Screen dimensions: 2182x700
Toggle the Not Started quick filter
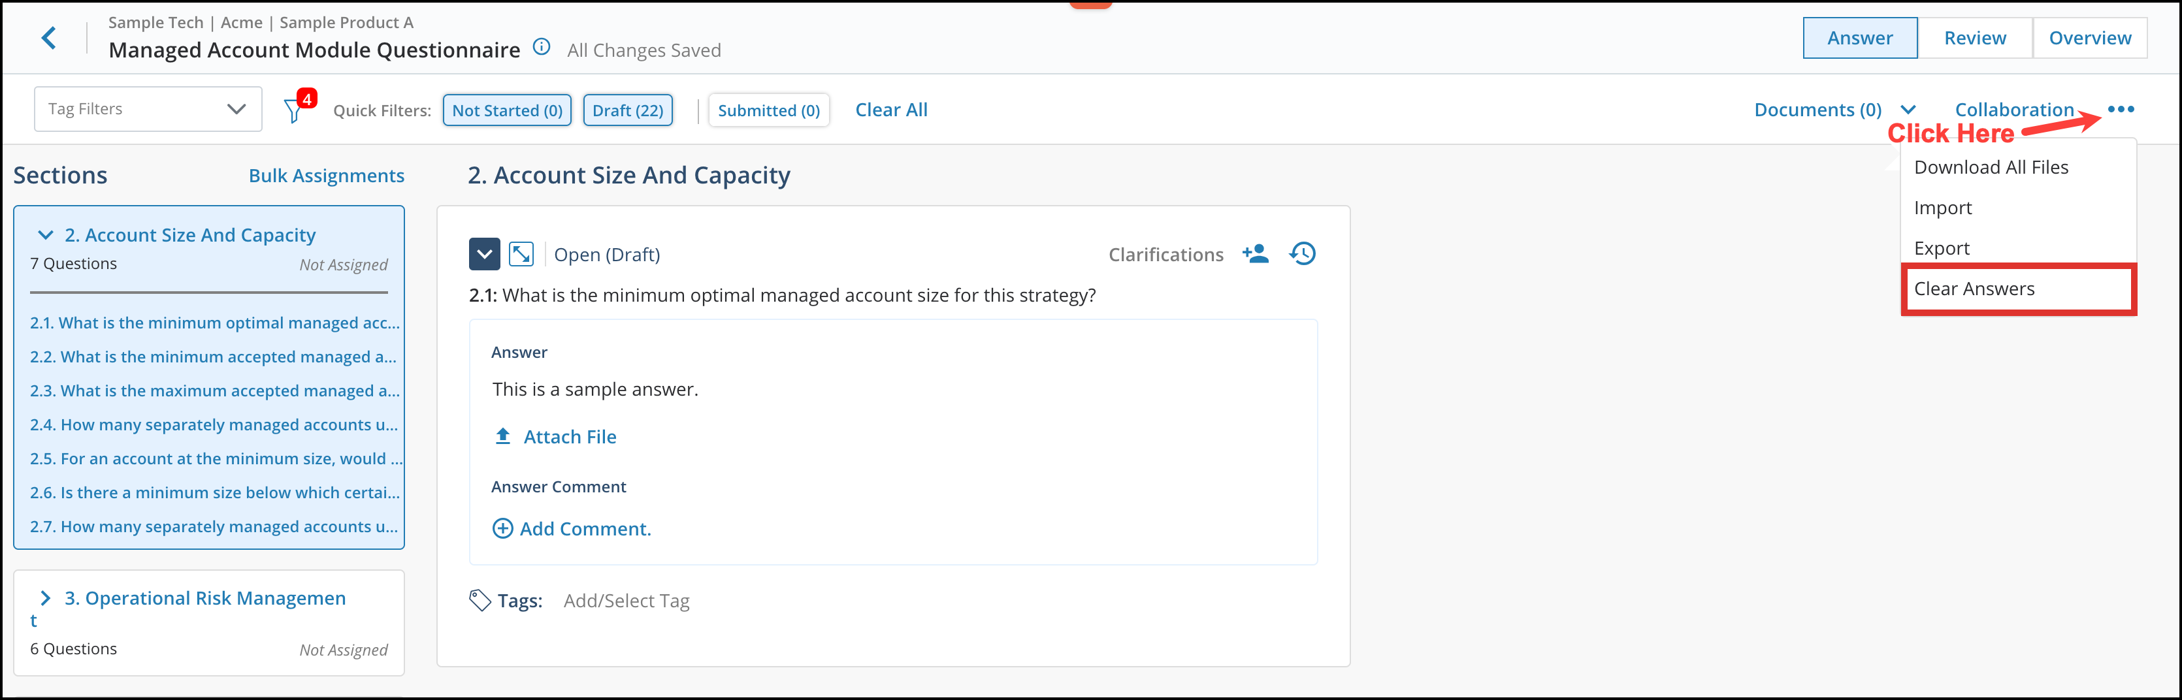click(x=506, y=110)
